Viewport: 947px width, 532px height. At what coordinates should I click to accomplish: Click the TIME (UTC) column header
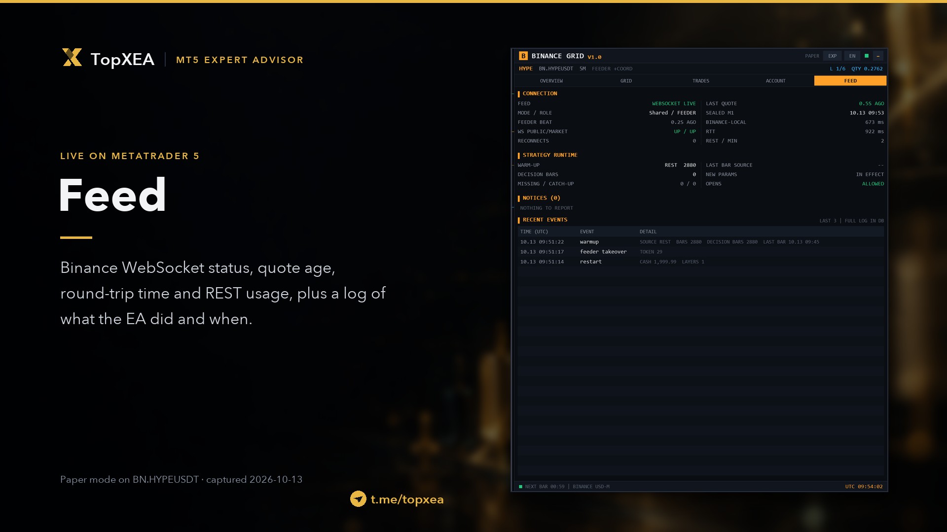click(534, 232)
